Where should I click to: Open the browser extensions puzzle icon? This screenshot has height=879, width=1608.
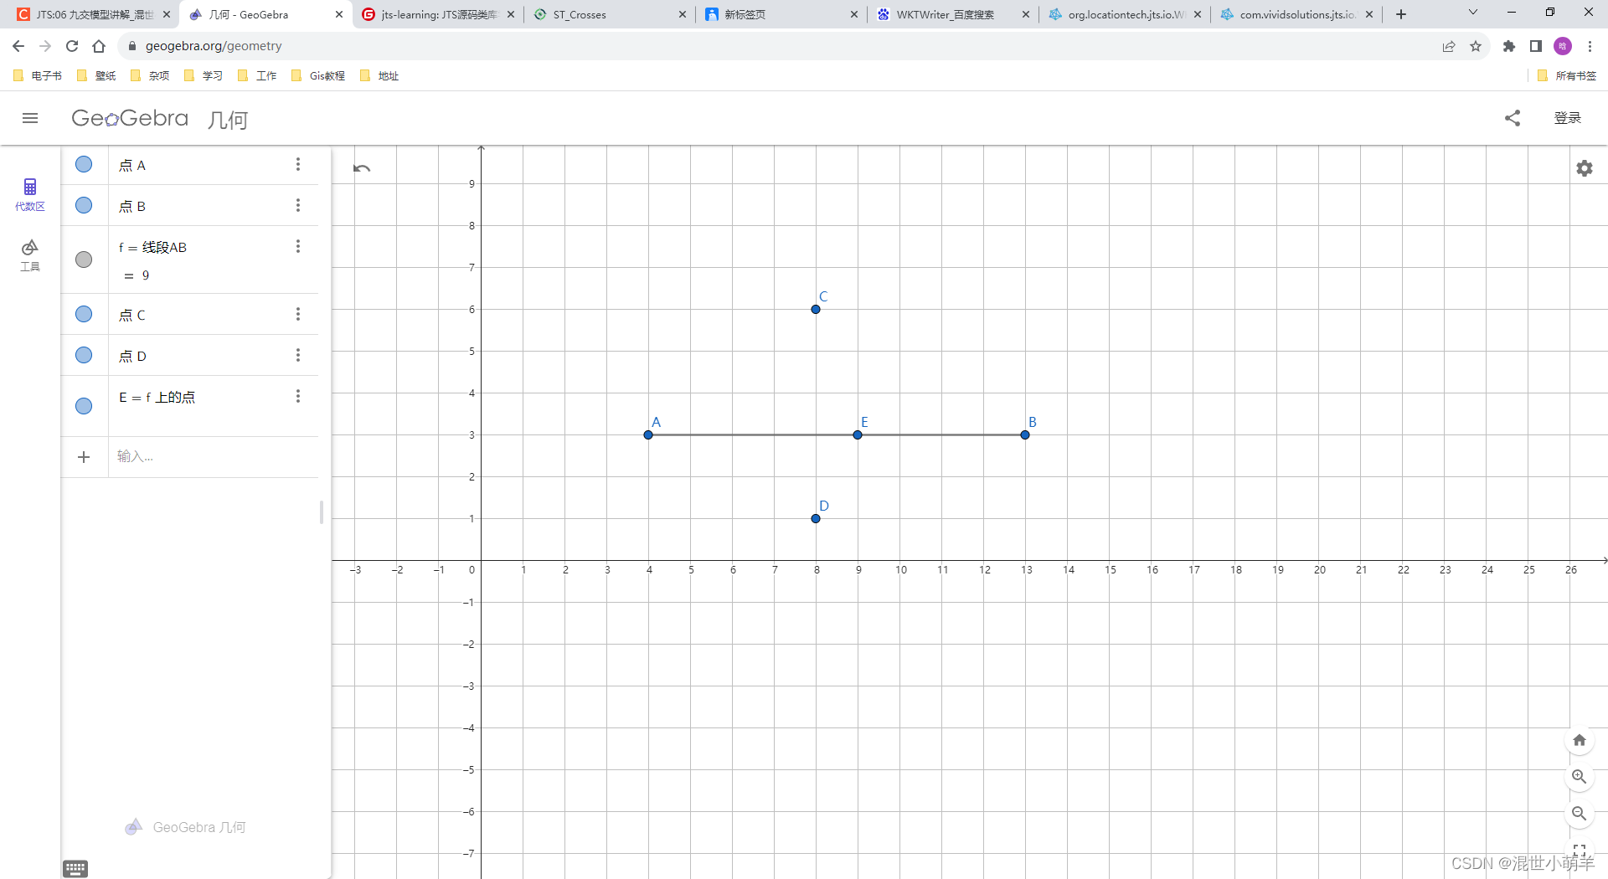click(1509, 46)
